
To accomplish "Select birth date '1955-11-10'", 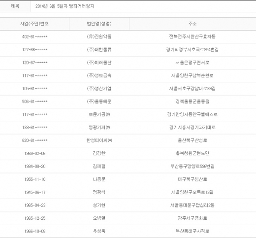I will (x=35, y=179).
